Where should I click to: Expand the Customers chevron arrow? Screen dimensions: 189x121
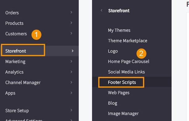(x=71, y=33)
